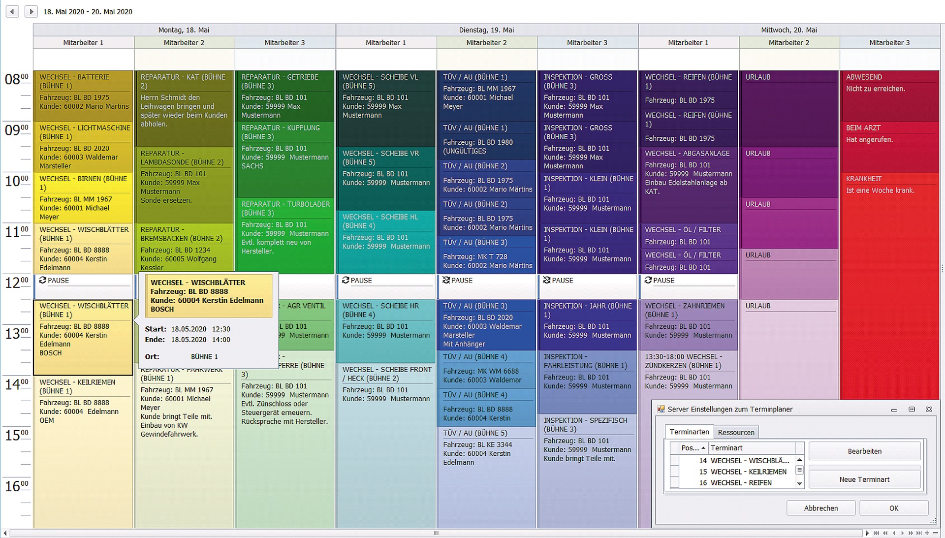
Task: Select row marker for WECHSEL - KEILRIEMEN
Action: tap(674, 472)
